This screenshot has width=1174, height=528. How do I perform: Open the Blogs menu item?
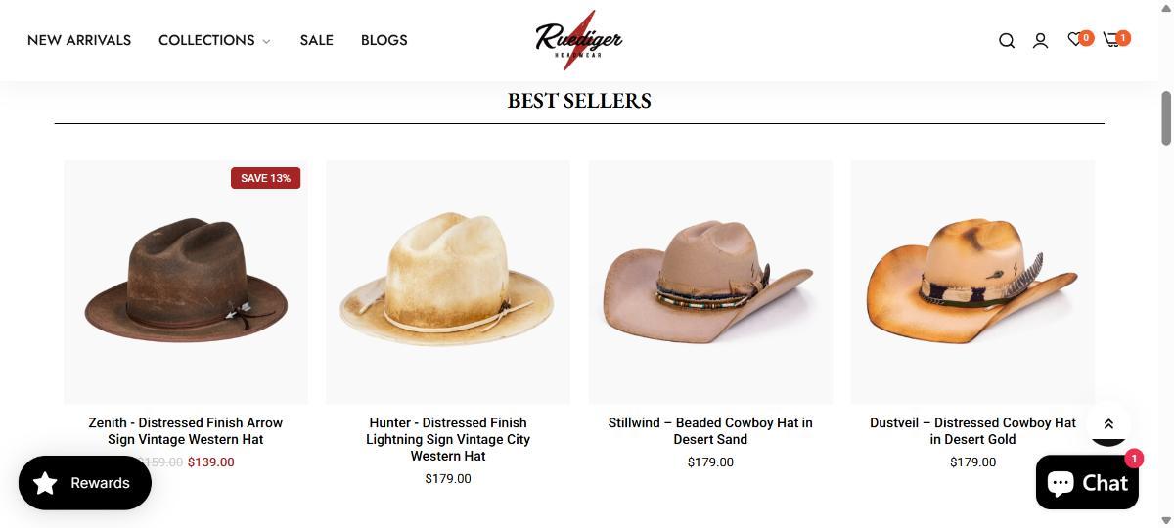click(x=384, y=40)
